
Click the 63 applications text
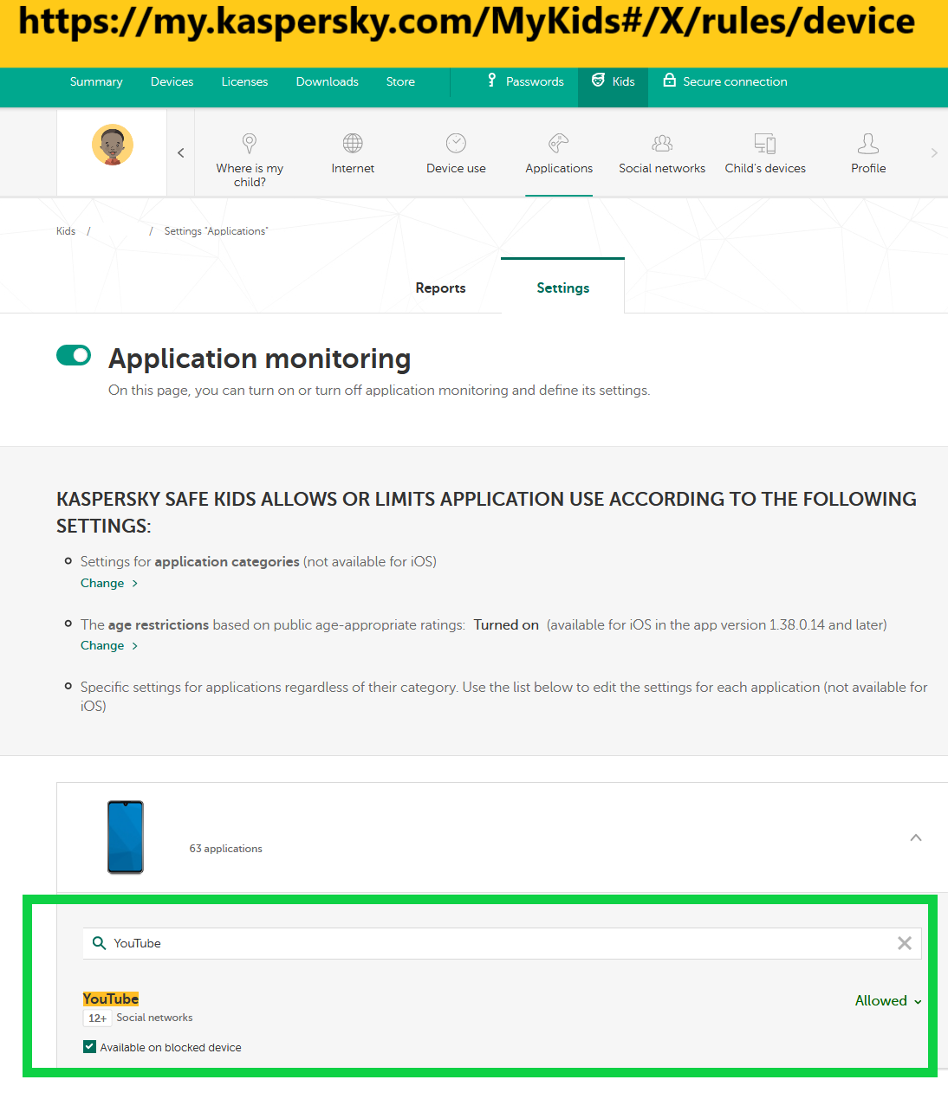coord(225,849)
